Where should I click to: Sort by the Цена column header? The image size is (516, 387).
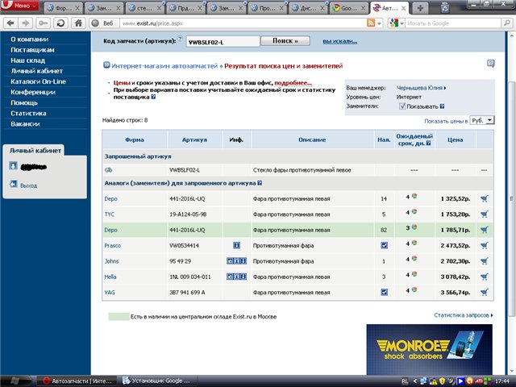click(x=455, y=139)
